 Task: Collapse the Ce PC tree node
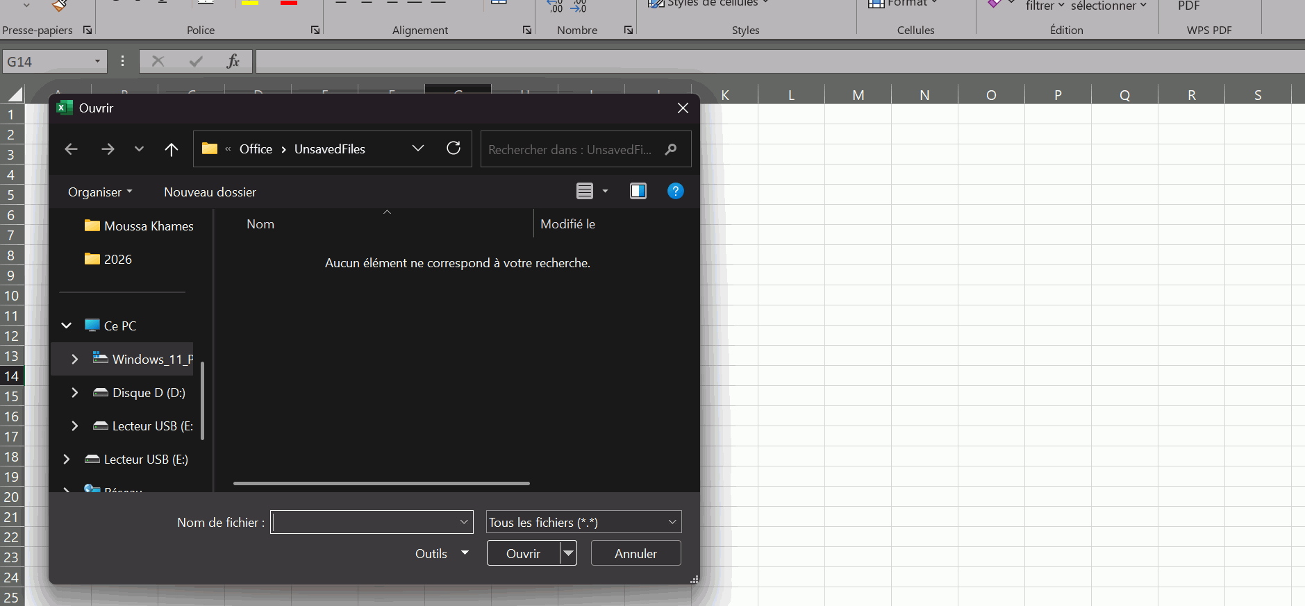click(x=67, y=326)
